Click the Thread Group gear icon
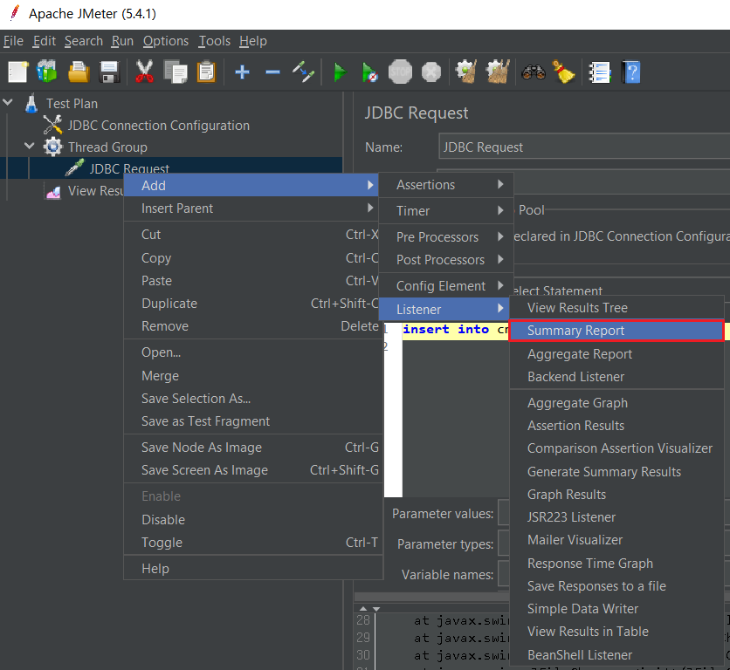 [x=52, y=147]
